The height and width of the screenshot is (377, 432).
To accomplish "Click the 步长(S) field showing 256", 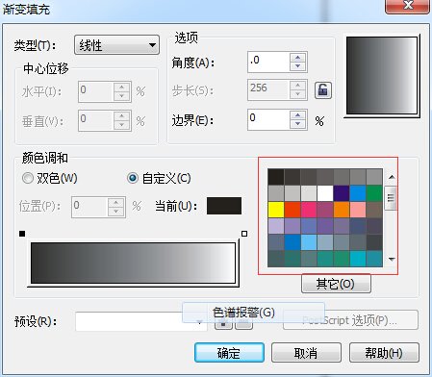I will click(x=268, y=89).
